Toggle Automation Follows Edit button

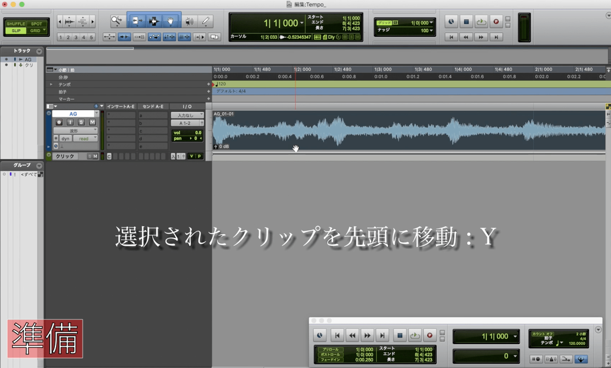pos(155,37)
